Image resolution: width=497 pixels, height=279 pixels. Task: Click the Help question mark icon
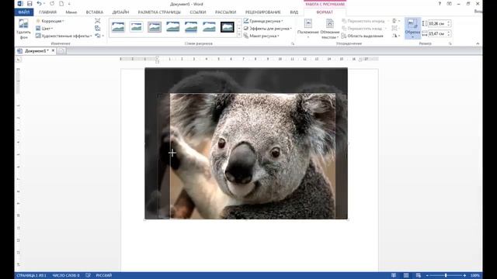tap(440, 4)
